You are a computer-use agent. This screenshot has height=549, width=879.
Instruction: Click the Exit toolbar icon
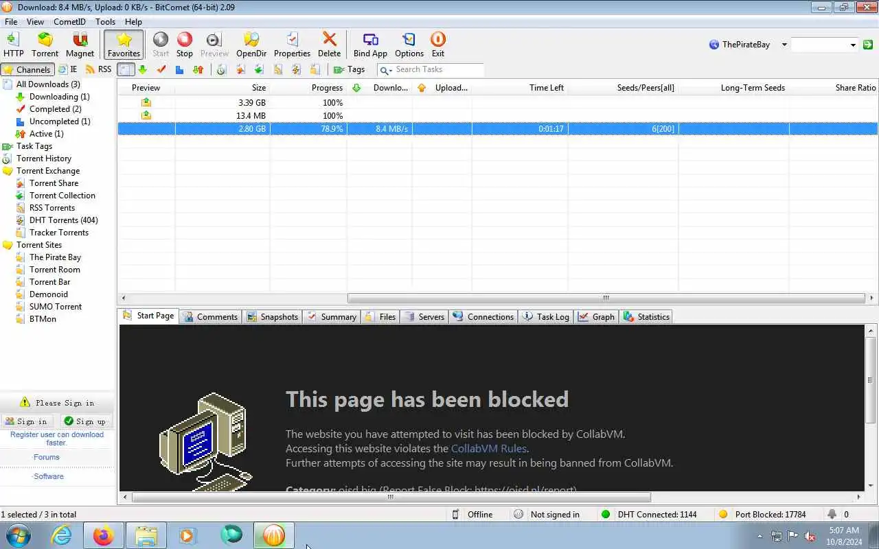[x=438, y=45]
